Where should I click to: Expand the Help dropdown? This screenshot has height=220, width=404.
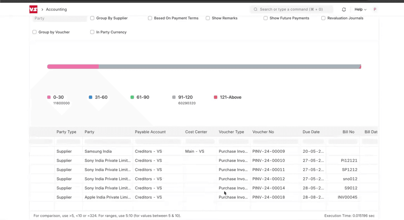[x=360, y=9]
